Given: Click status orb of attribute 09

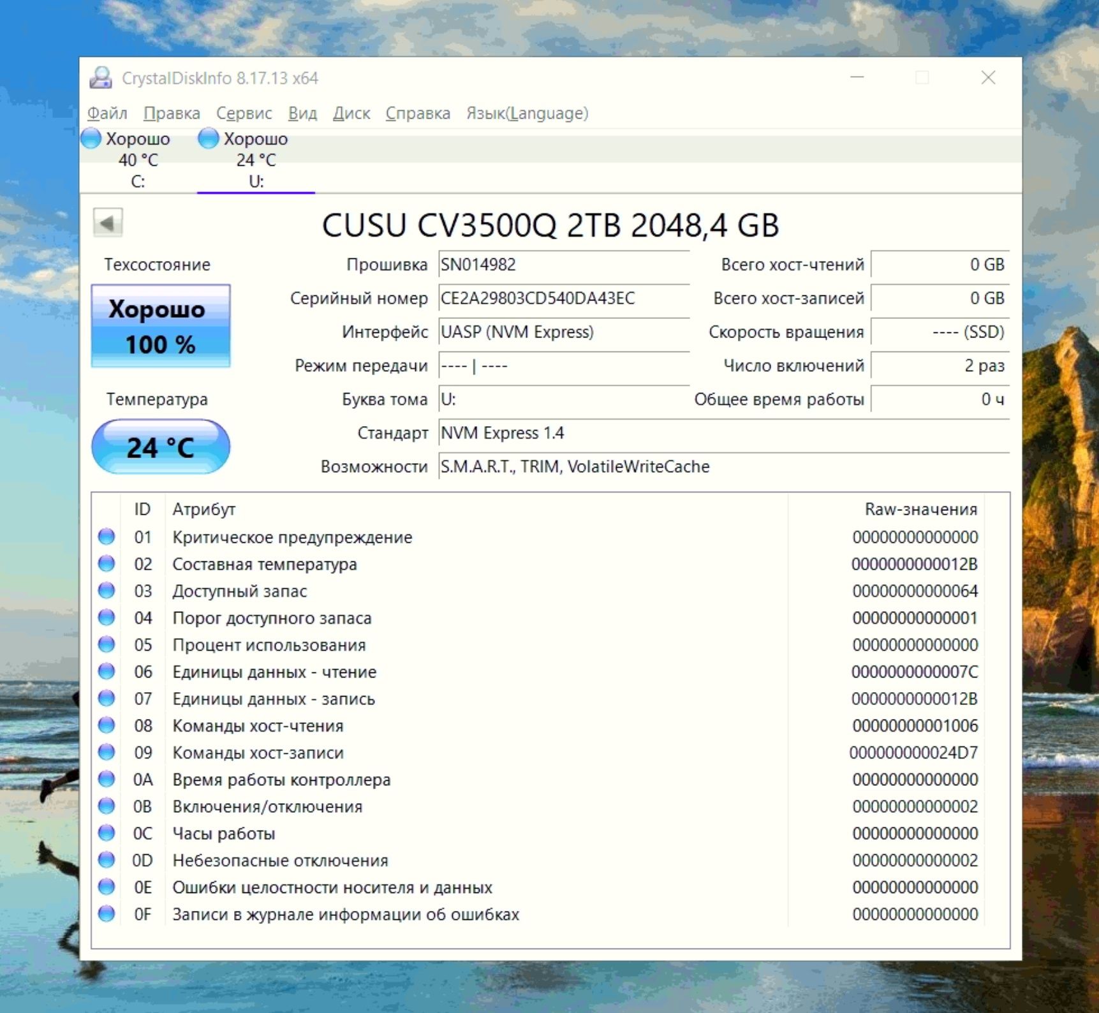Looking at the screenshot, I should point(107,752).
